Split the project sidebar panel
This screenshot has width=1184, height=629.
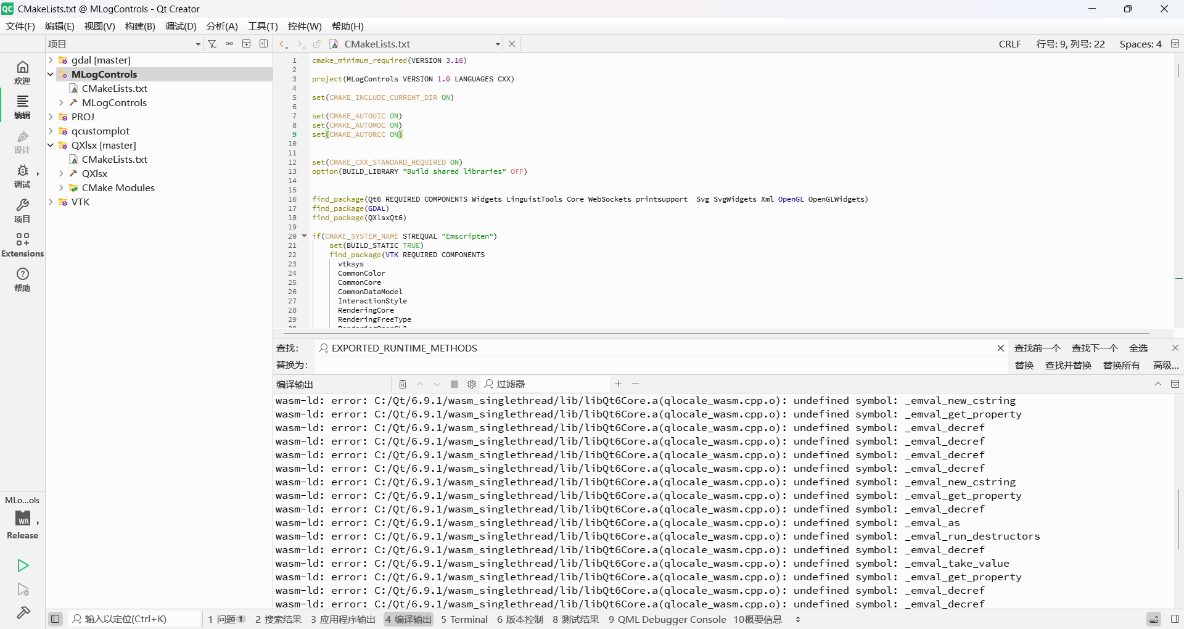[x=247, y=44]
